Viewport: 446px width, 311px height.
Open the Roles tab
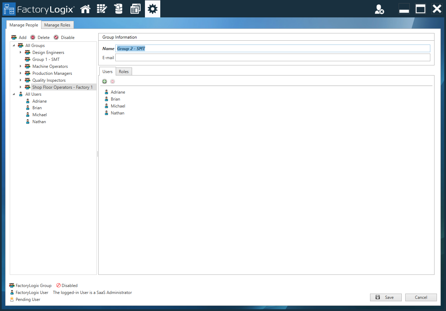click(124, 72)
